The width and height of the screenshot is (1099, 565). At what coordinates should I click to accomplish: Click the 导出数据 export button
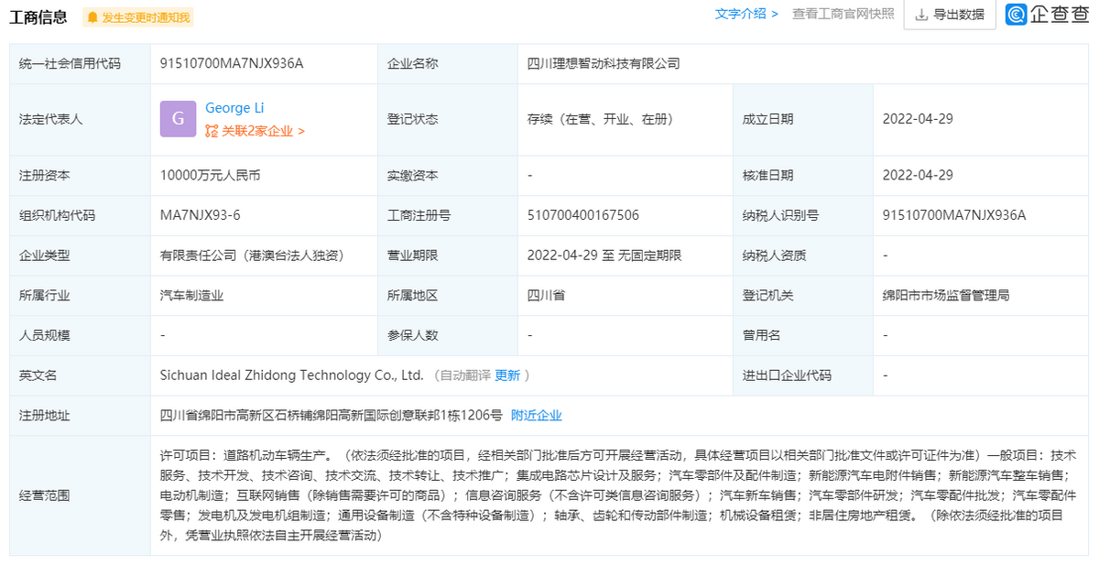click(949, 15)
